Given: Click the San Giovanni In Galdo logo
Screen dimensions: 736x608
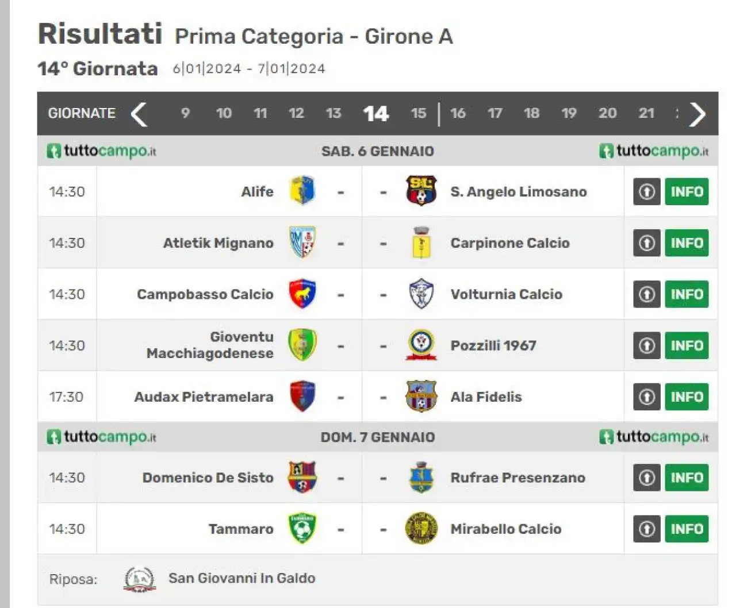Looking at the screenshot, I should (140, 579).
